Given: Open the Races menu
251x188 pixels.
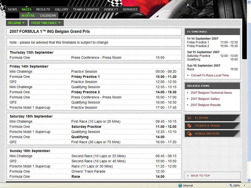Looking at the screenshot, I should (27, 10).
